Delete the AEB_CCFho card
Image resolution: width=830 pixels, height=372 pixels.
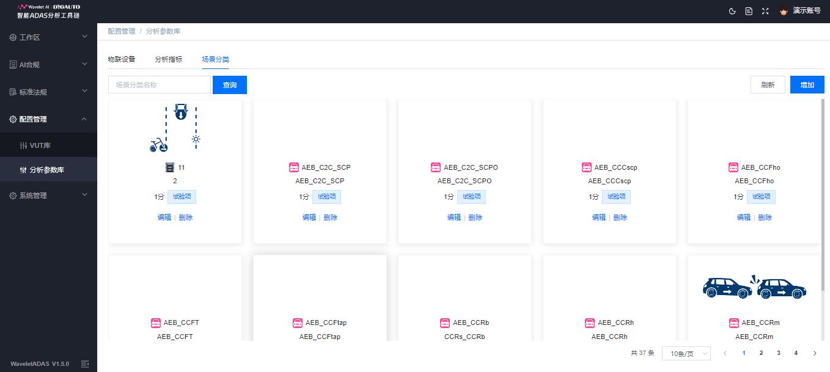click(765, 217)
